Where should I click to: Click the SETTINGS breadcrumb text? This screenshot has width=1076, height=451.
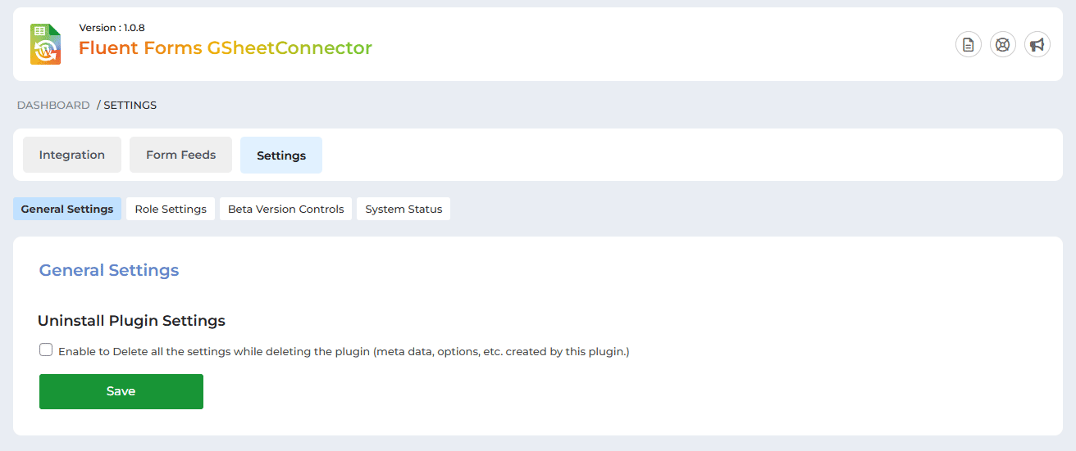[x=130, y=106]
